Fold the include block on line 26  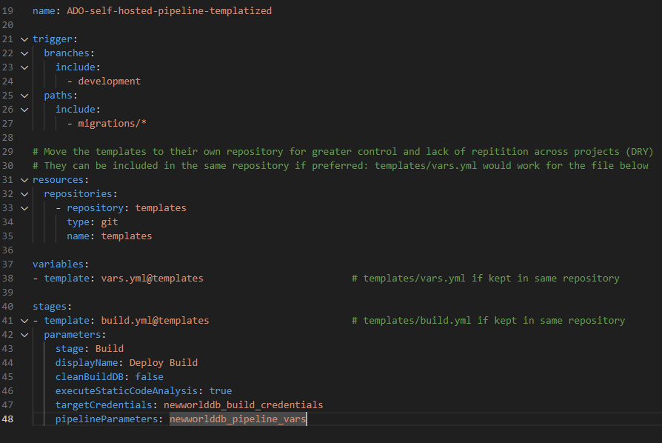[x=24, y=110]
